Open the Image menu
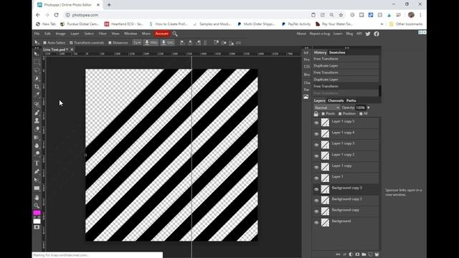Image resolution: width=459 pixels, height=258 pixels. pos(60,34)
